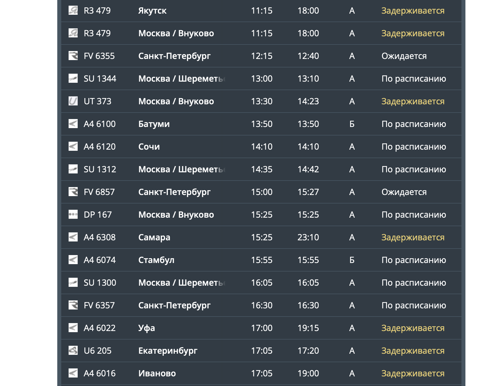Image resolution: width=483 pixels, height=386 pixels.
Task: Click the airline logo beside SU 1300
Action: tap(73, 282)
